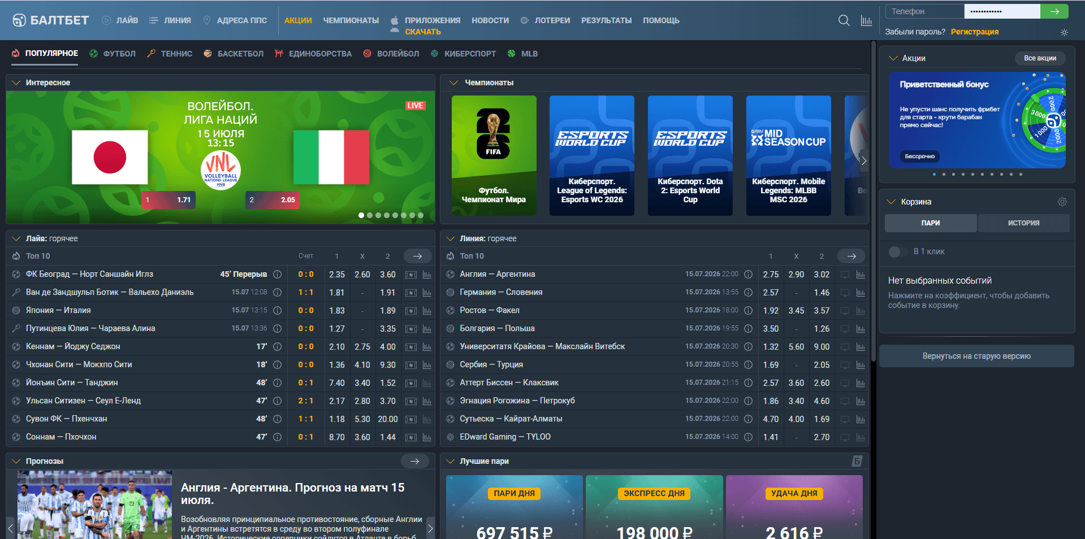Open stats chart for Эгнация Рогожина — Петрокуб

point(861,401)
